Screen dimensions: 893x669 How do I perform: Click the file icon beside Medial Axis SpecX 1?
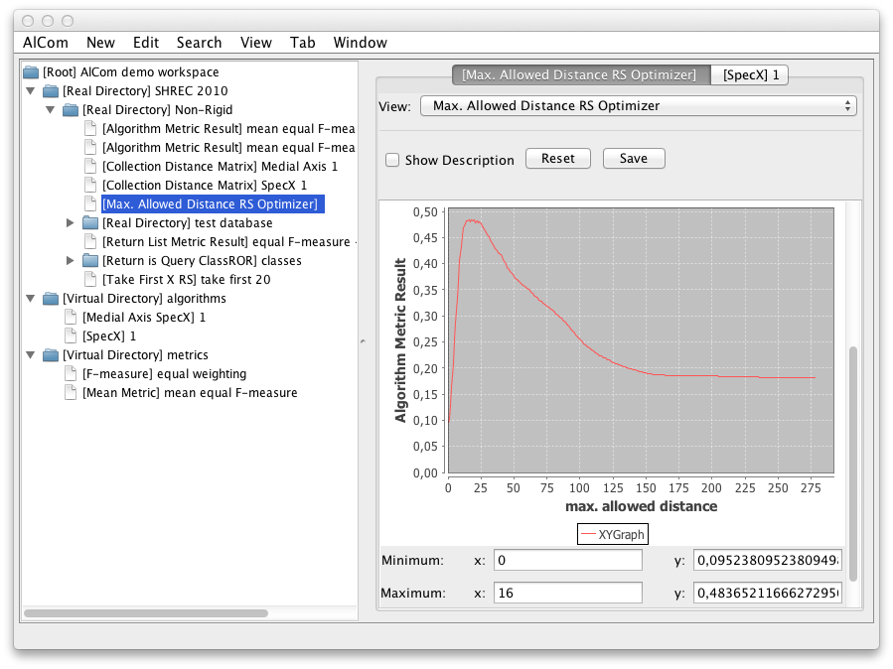[x=71, y=318]
